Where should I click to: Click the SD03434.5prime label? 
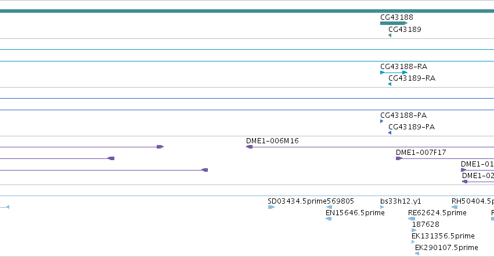(297, 201)
